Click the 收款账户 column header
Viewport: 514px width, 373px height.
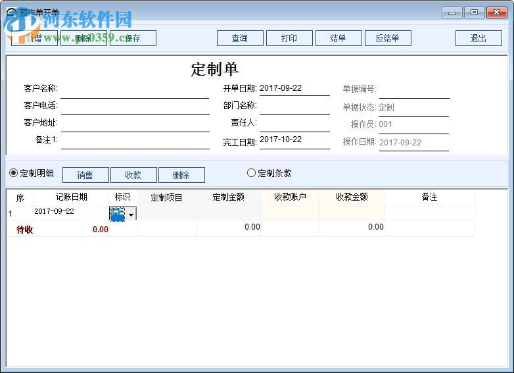coord(290,197)
